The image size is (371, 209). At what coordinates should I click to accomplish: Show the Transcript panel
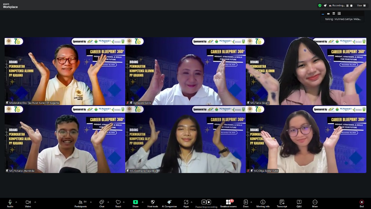pos(282,203)
